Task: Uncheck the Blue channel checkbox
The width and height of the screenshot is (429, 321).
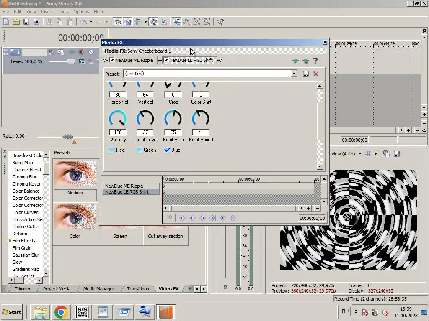Action: point(167,150)
